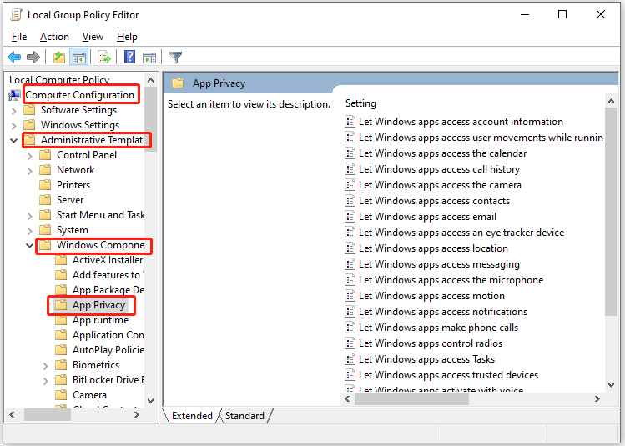The image size is (625, 446).
Task: Expand the Biometrics node
Action: [x=45, y=366]
